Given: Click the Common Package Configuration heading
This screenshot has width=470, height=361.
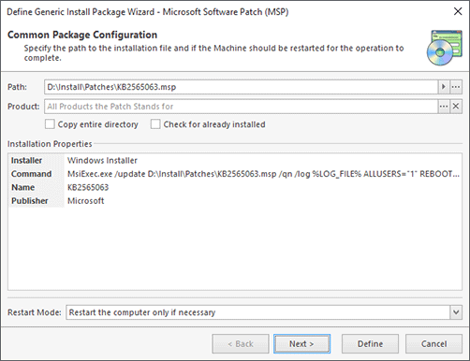Looking at the screenshot, I should [x=82, y=35].
